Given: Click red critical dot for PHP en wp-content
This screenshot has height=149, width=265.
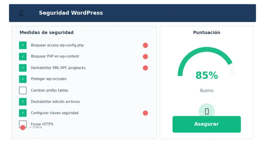Looking at the screenshot, I should click(x=145, y=57).
